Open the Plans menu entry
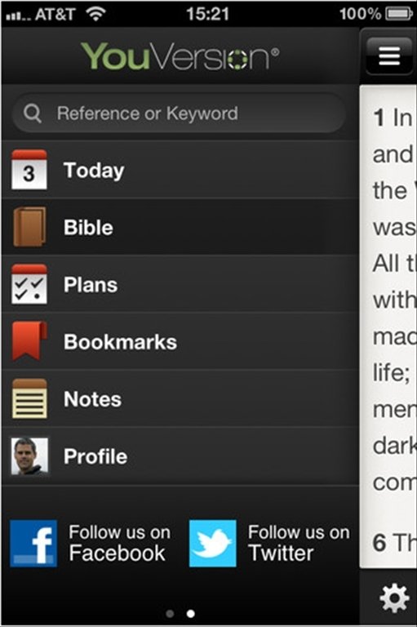Image resolution: width=417 pixels, height=627 pixels. [x=180, y=284]
